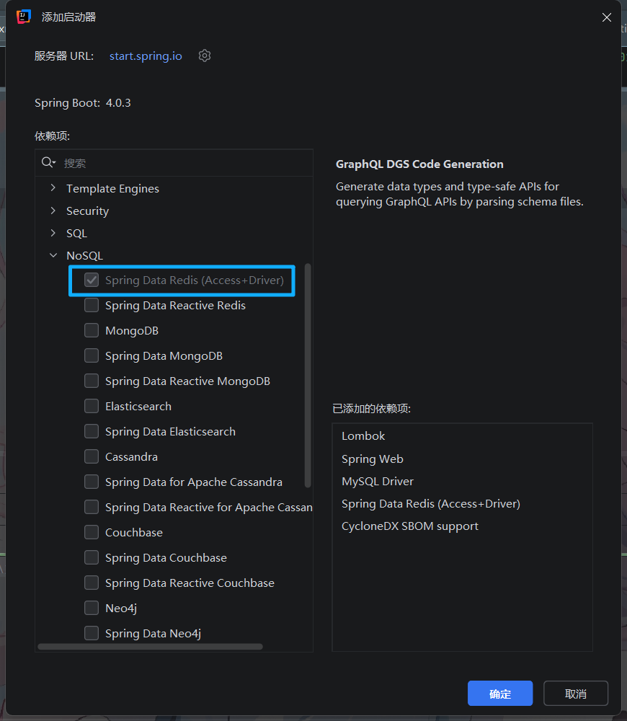627x721 pixels.
Task: Tick the Elasticsearch checkbox
Action: click(92, 406)
